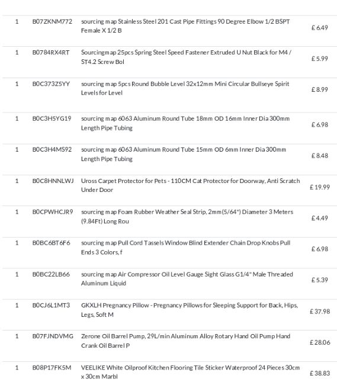Click ASIN code B0C3H4MS92
This screenshot has height=385, width=337.
tap(52, 149)
